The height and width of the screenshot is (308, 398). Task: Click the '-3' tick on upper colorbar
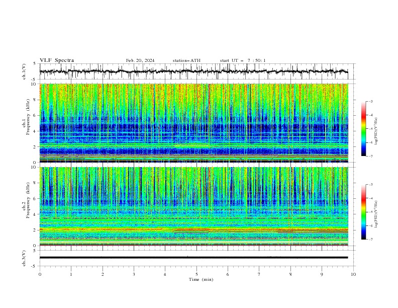370,101
